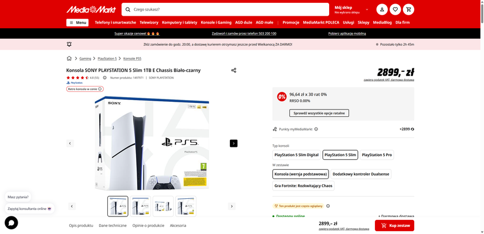The height and width of the screenshot is (234, 484).
Task: Click the MediaMarkt logo
Action: pos(91,9)
